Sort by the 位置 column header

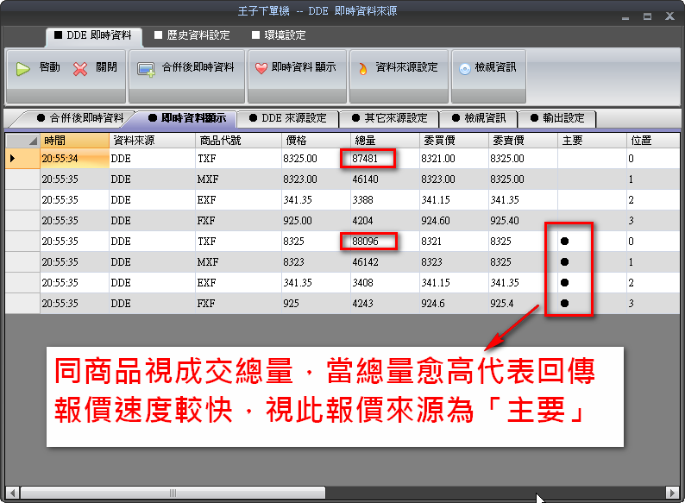click(x=653, y=141)
